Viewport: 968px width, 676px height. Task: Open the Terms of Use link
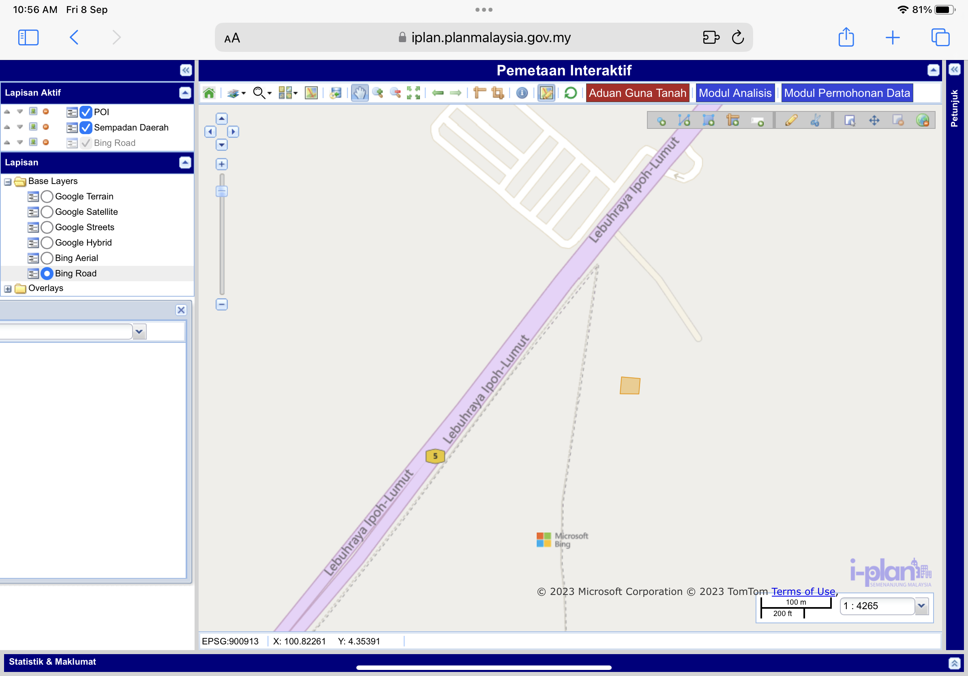pos(803,591)
